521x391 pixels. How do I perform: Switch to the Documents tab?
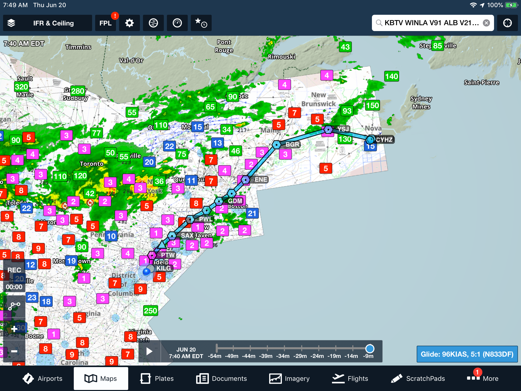(222, 379)
